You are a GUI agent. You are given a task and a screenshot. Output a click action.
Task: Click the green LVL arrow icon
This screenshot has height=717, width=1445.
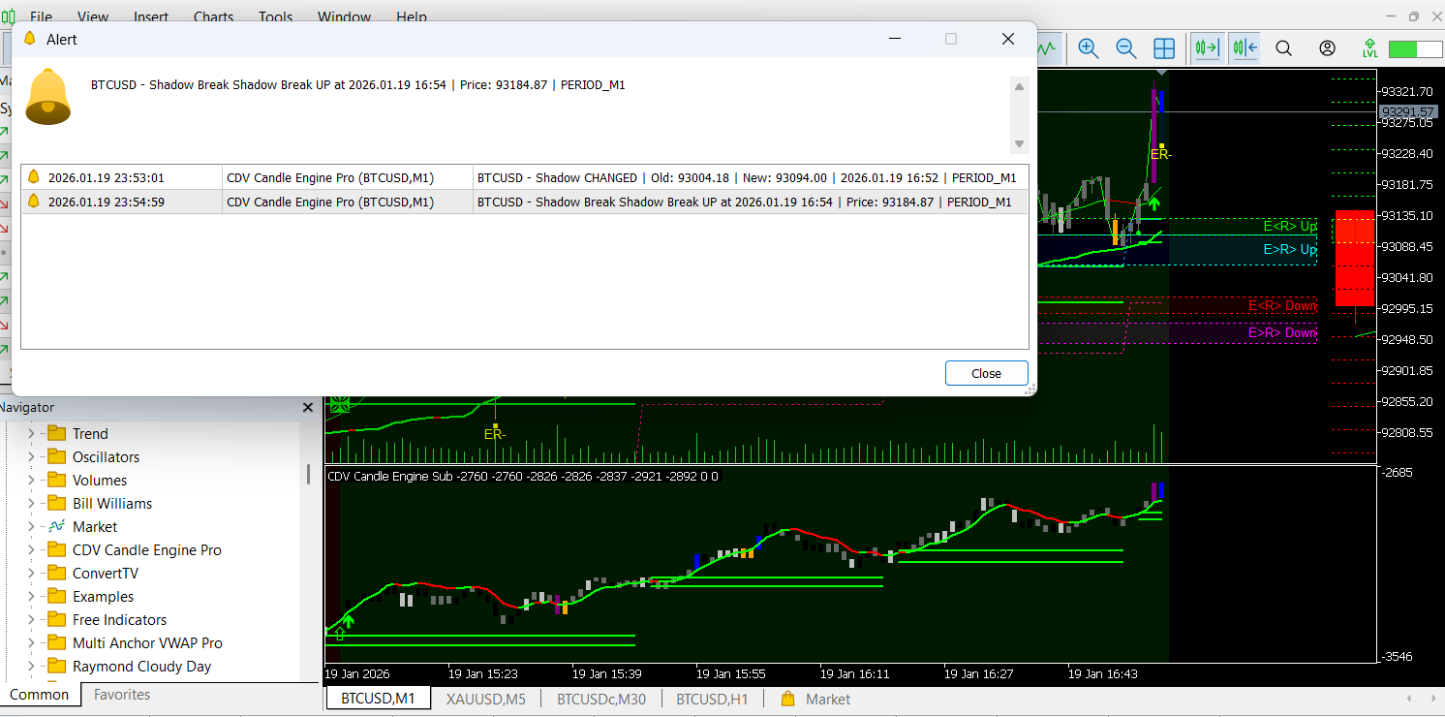tap(1369, 47)
